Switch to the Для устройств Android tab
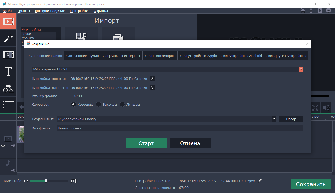Image resolution: width=335 pixels, height=193 pixels. click(x=241, y=56)
